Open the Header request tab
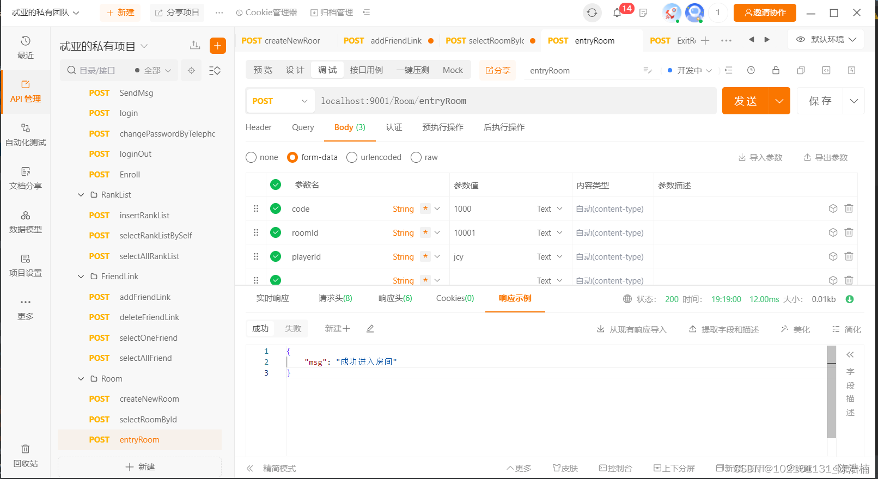Image resolution: width=878 pixels, height=479 pixels. point(259,127)
